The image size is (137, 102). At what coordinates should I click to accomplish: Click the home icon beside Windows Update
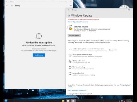(69, 16)
